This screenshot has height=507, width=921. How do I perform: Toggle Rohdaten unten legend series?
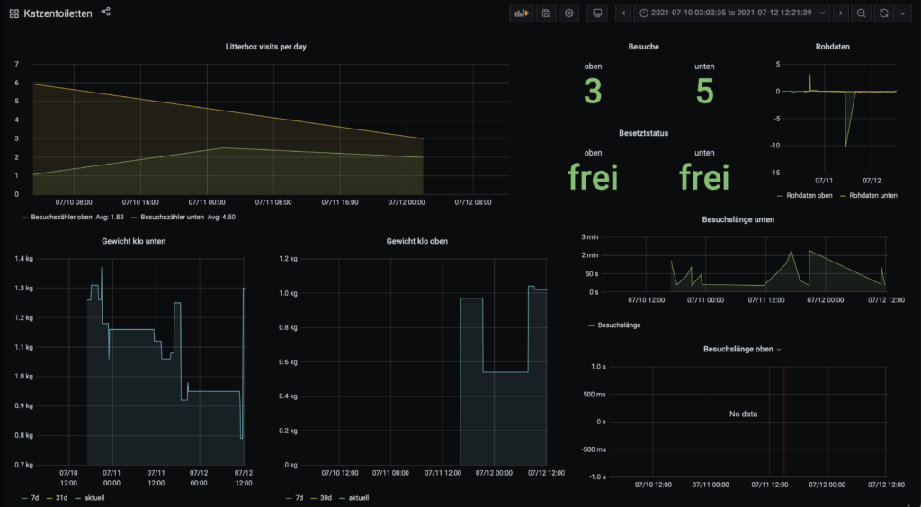tap(872, 195)
